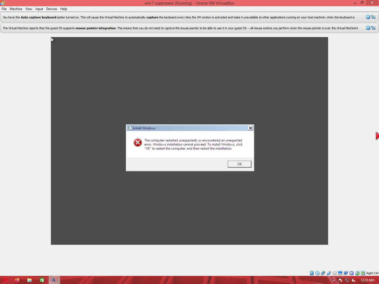379x284 pixels.
Task: Click the shared folders status icon
Action: click(x=334, y=273)
